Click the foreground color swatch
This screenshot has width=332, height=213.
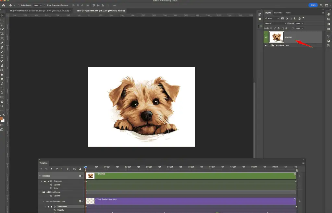pyautogui.click(x=1, y=118)
